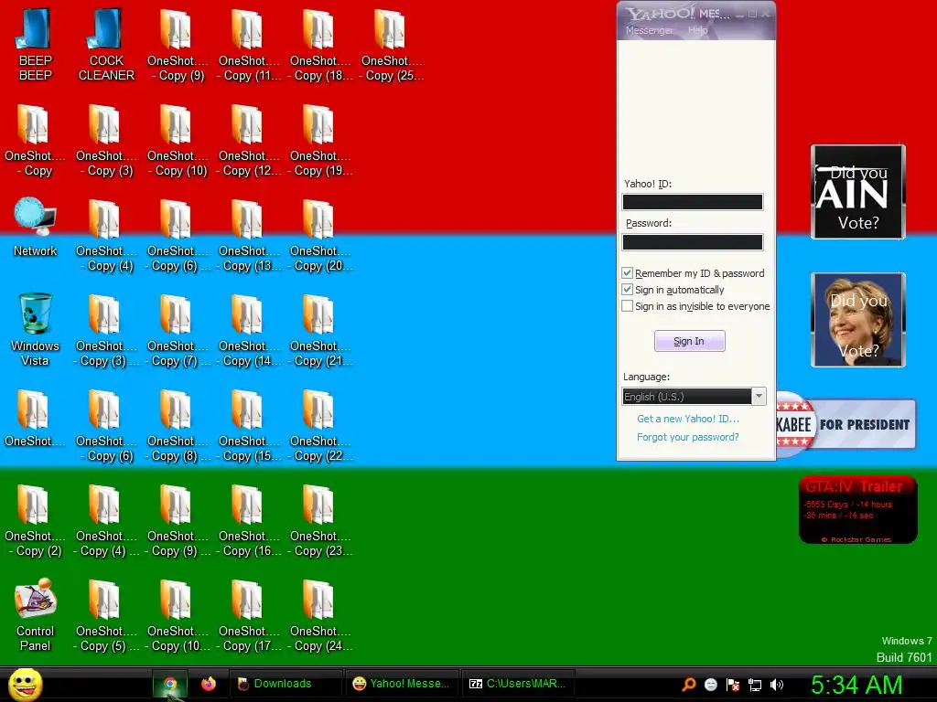
Task: Open Firefox from the taskbar
Action: pyautogui.click(x=208, y=684)
